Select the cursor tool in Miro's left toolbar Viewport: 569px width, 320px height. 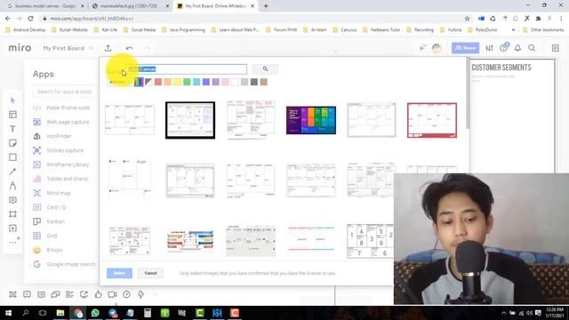(12, 100)
